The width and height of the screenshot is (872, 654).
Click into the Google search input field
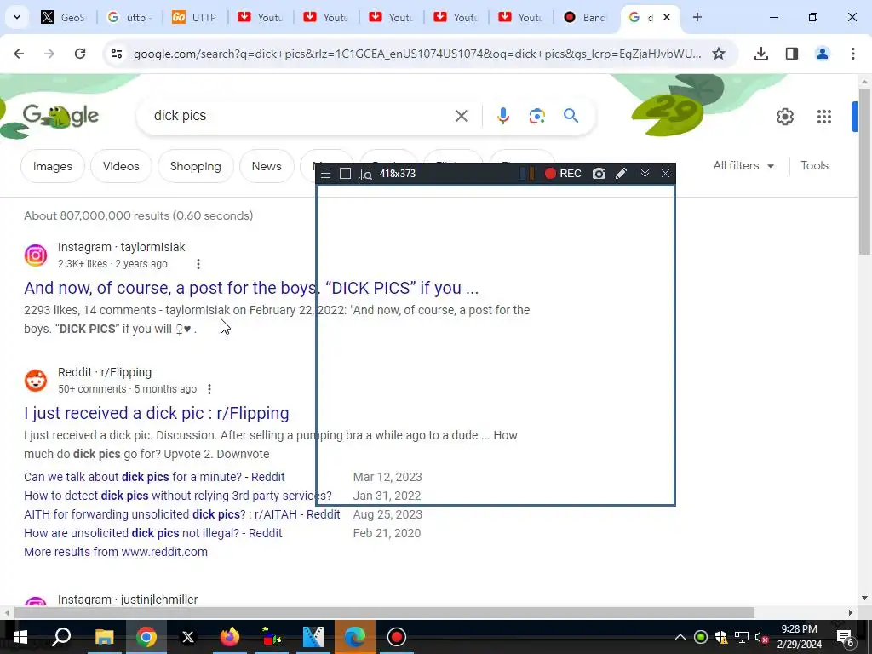tap(301, 116)
